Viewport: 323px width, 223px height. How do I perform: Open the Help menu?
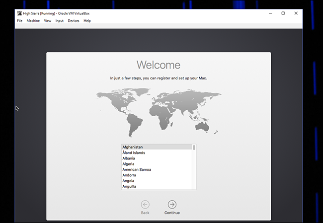pos(87,21)
